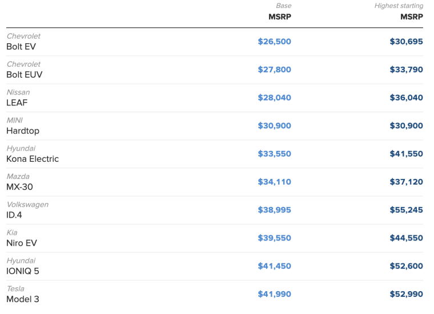Open the Hyundai Kona Electric entry
Image resolution: width=434 pixels, height=314 pixels.
pyautogui.click(x=215, y=154)
